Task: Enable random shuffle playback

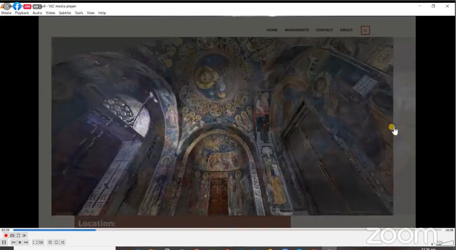Action: coord(63,242)
